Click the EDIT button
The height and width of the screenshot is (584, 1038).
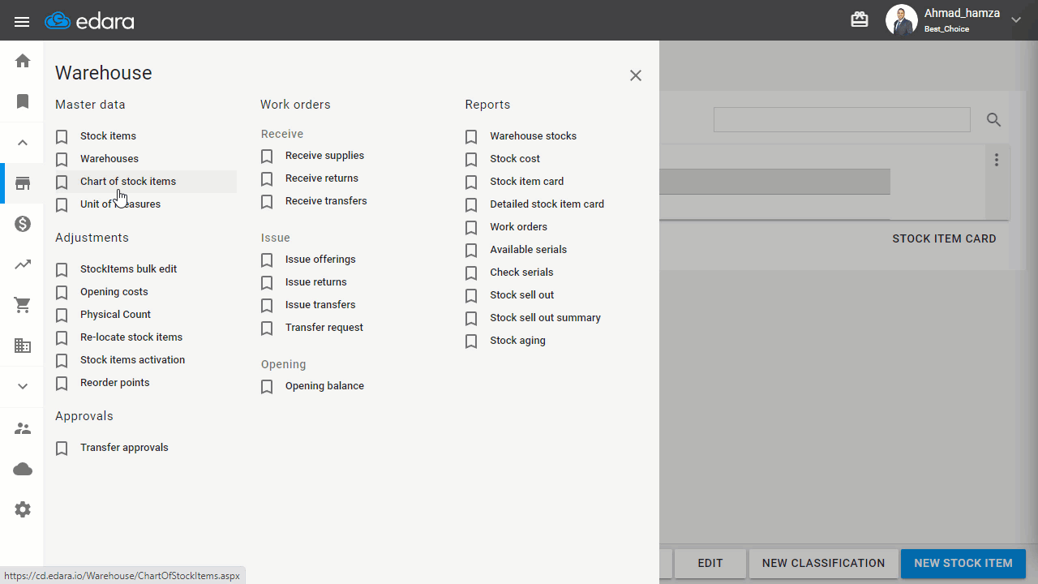[x=710, y=564]
